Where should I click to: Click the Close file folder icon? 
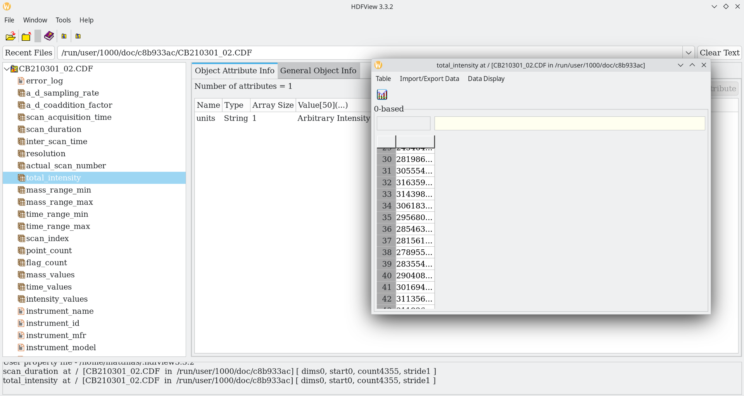click(26, 36)
